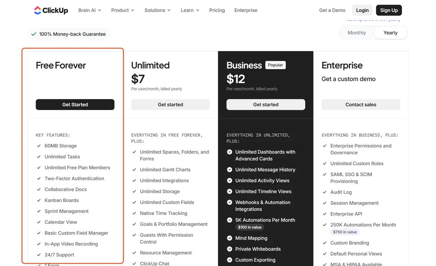Screen dimensions: 436x266
Task: Click the 100% Money-back Guarantee checkmark icon
Action: coord(34,34)
